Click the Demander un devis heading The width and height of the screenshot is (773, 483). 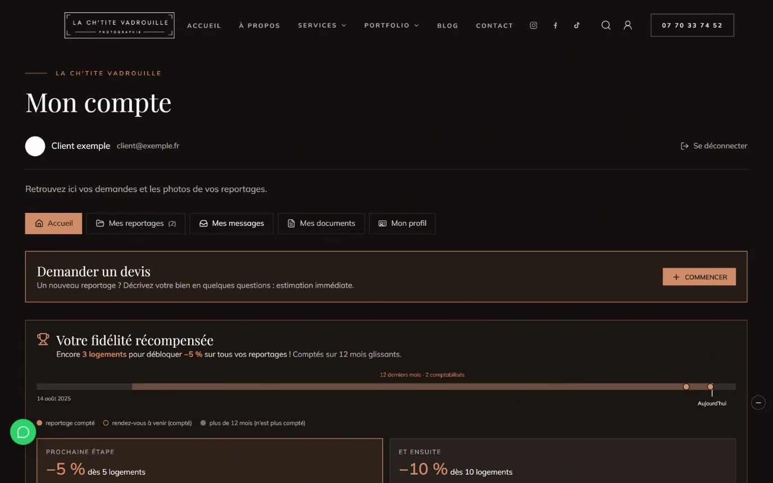pyautogui.click(x=93, y=272)
